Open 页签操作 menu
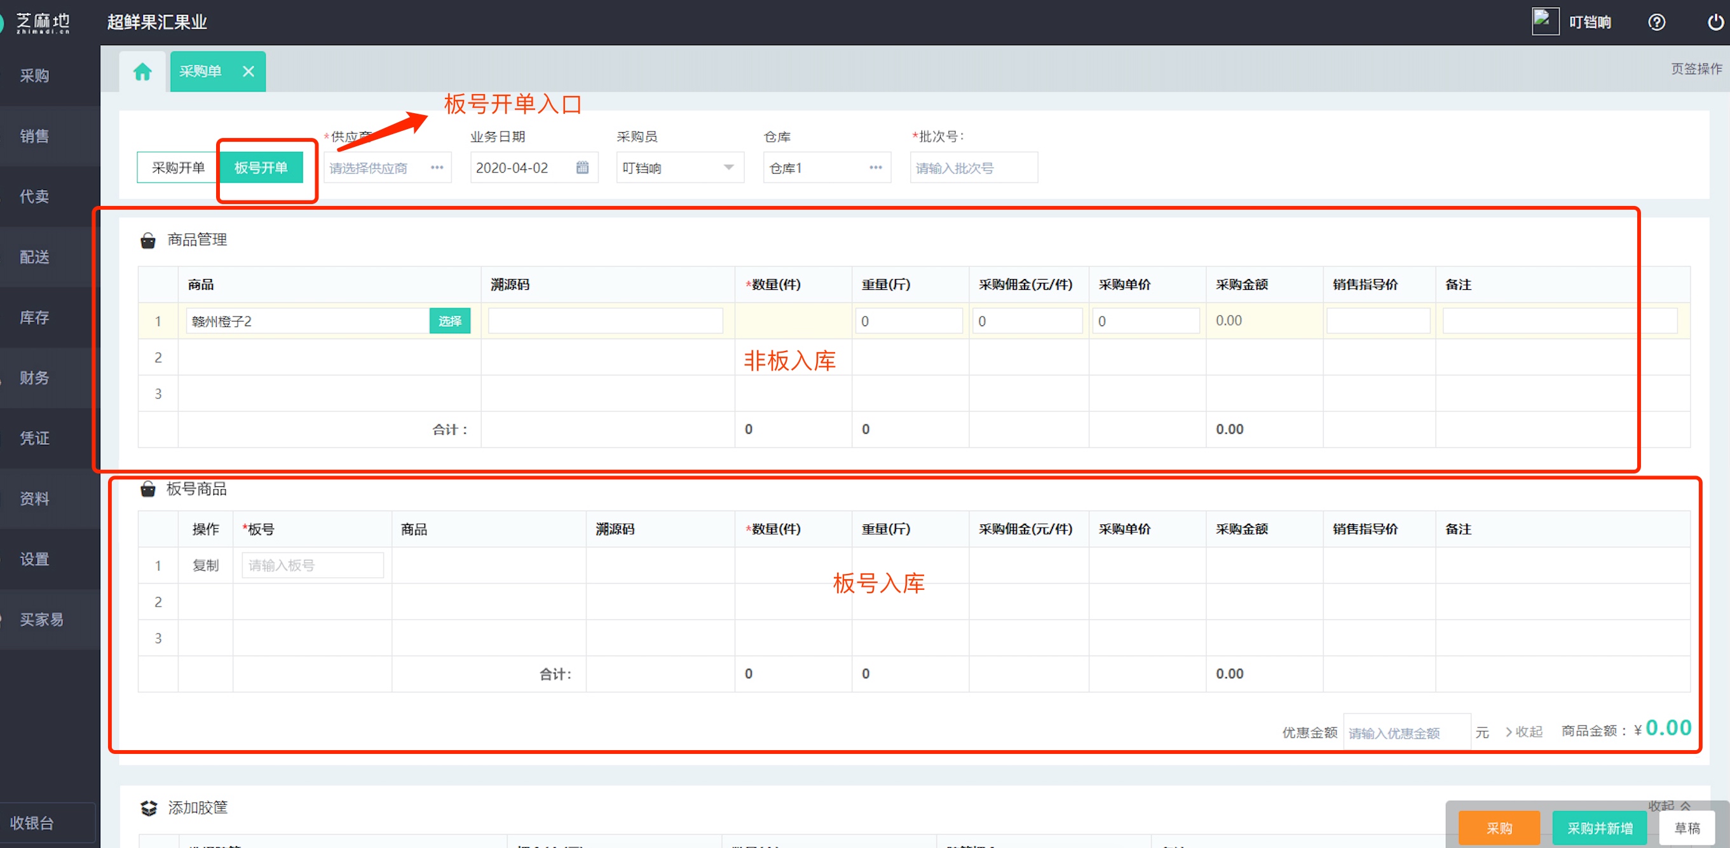Image resolution: width=1730 pixels, height=848 pixels. 1696,69
